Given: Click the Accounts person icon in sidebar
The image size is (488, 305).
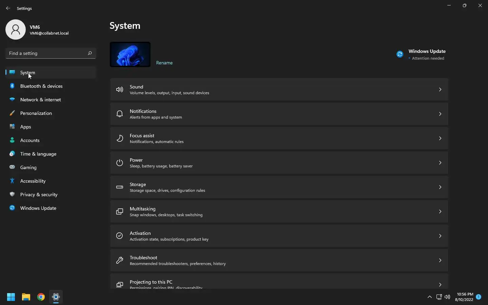Looking at the screenshot, I should tap(12, 140).
